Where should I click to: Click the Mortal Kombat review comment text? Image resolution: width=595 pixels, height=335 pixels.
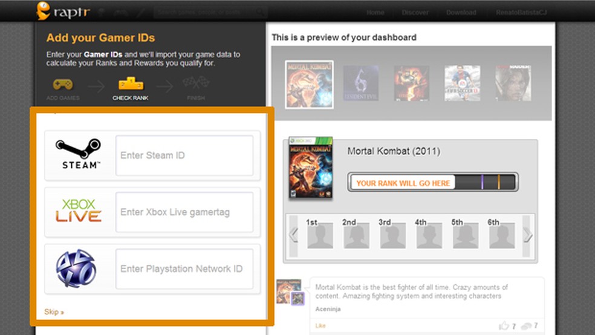point(411,291)
